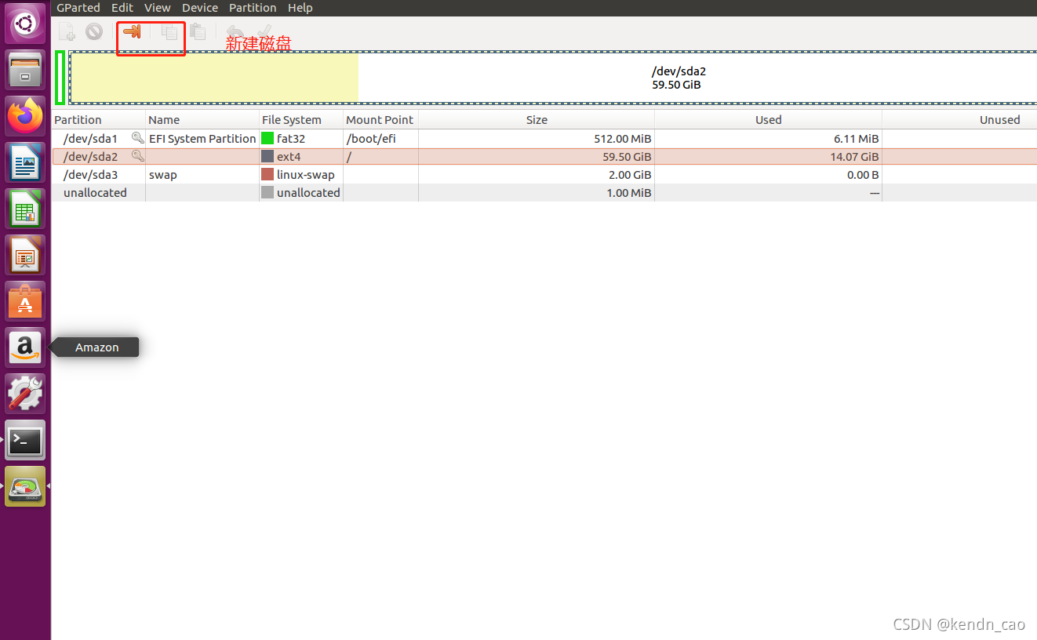The width and height of the screenshot is (1037, 640).
Task: Open LibreOffice Calc from the launcher
Action: point(25,209)
